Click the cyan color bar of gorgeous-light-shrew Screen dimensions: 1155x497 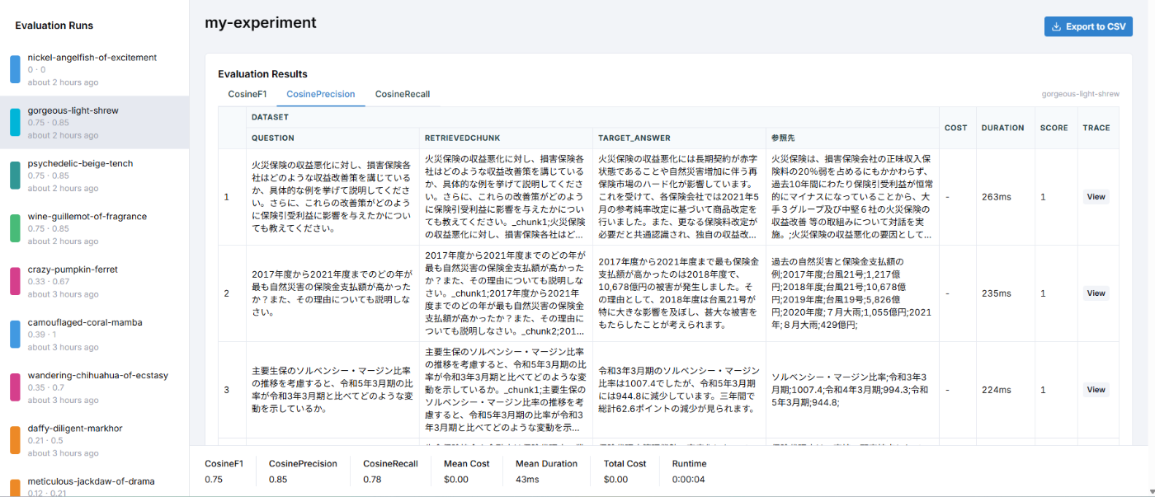click(x=15, y=122)
